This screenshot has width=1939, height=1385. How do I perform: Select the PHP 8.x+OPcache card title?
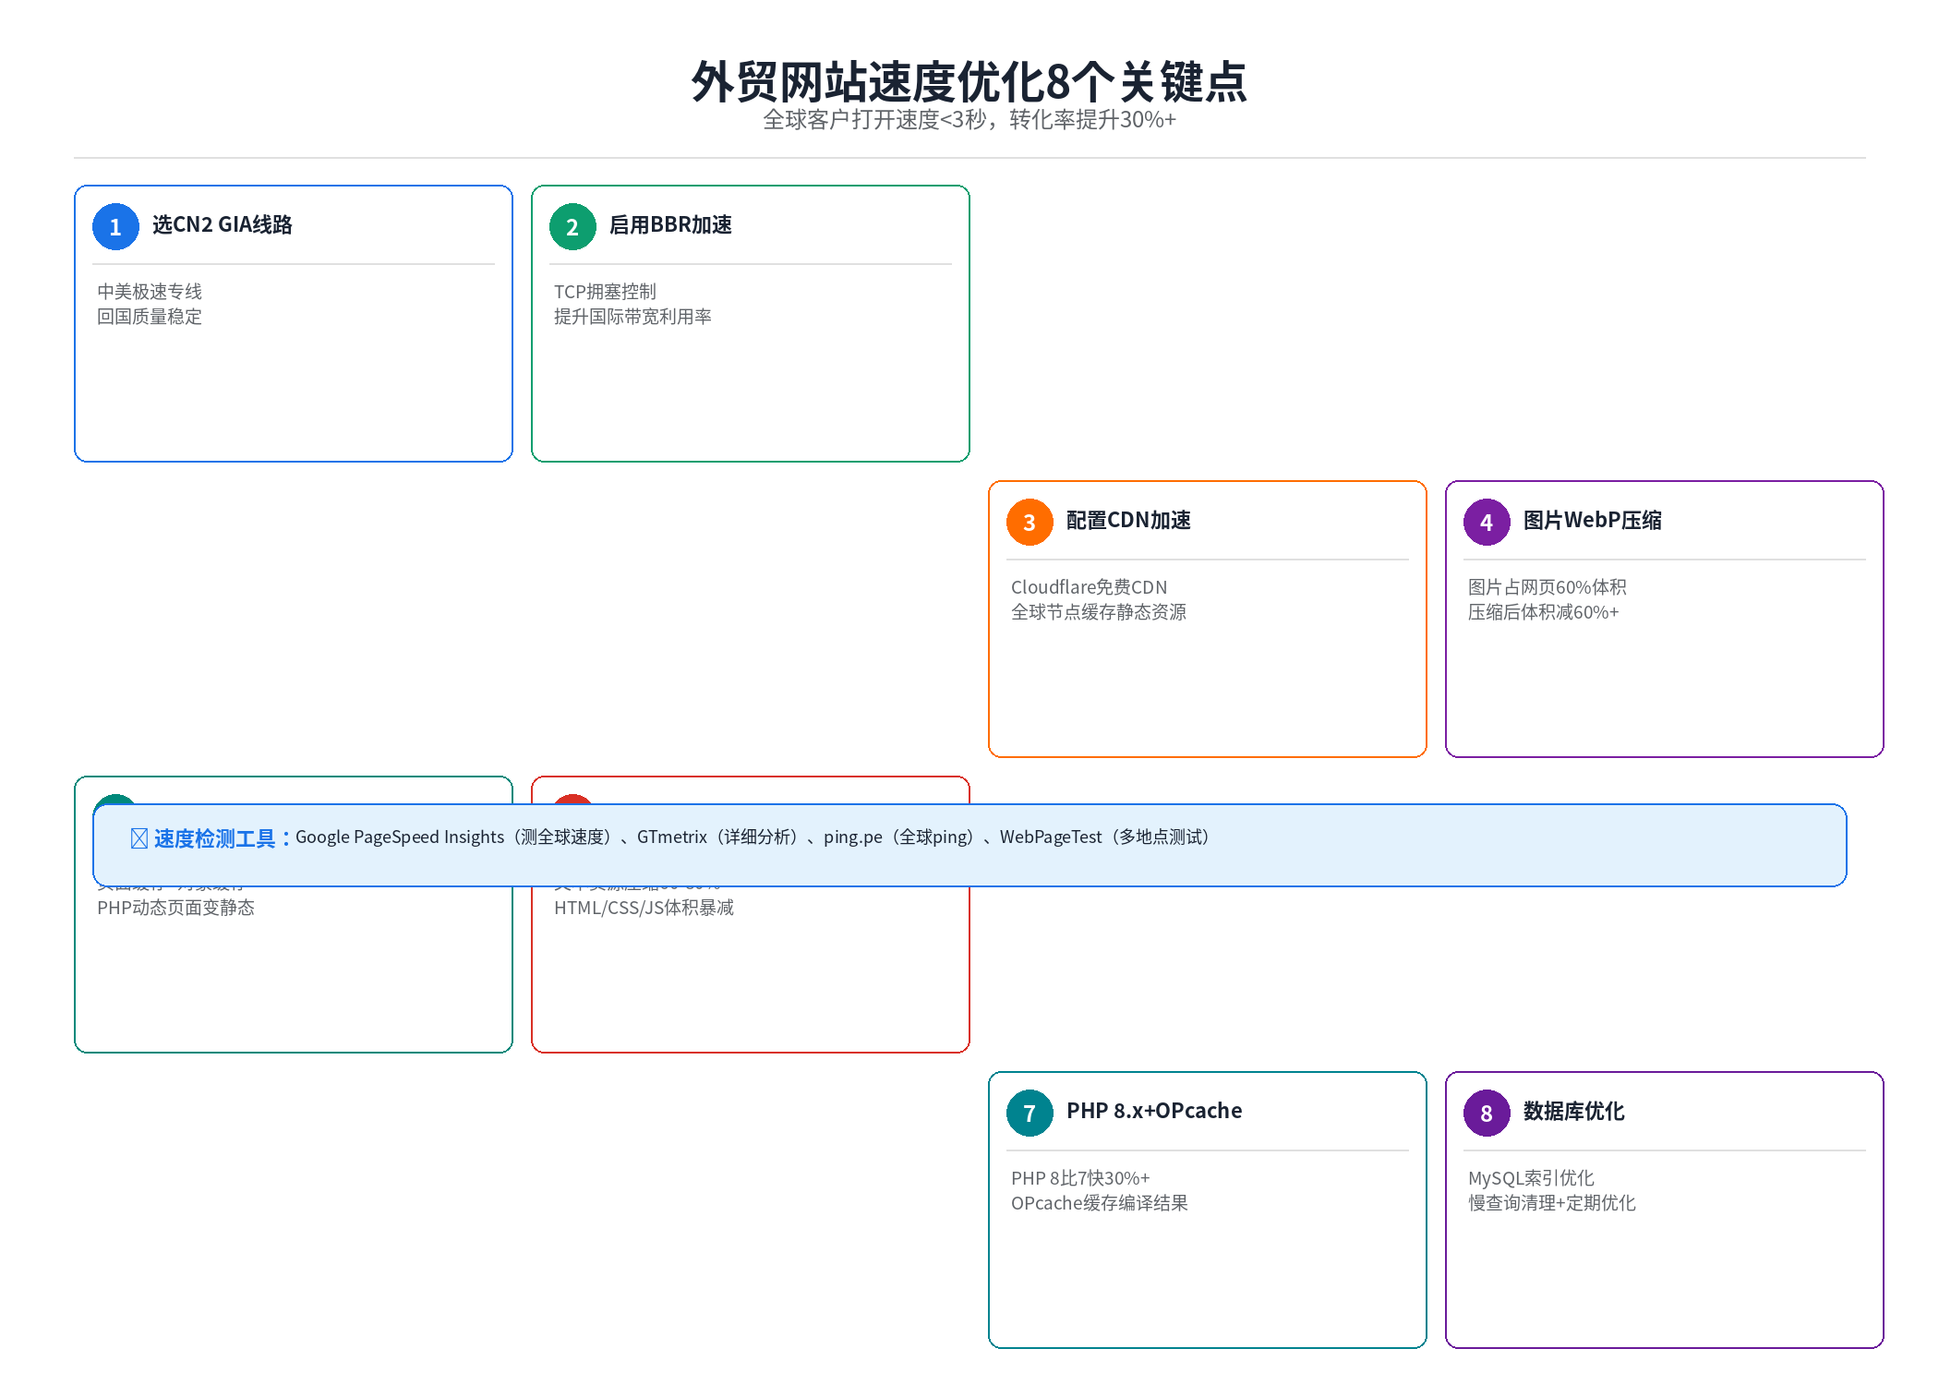(x=1154, y=1111)
